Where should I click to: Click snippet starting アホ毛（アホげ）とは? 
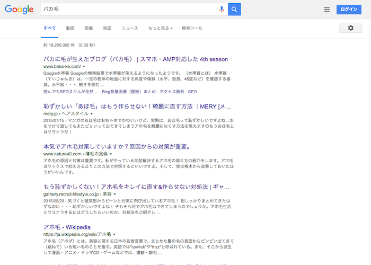138,247
